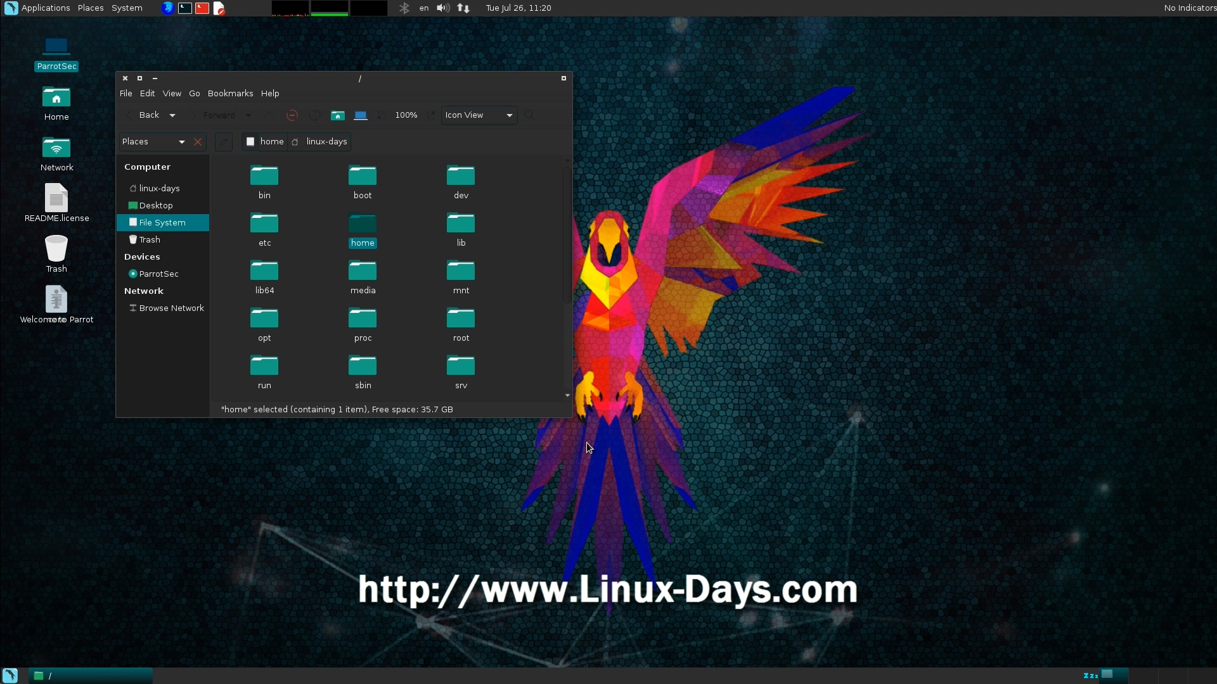This screenshot has height=684, width=1217.
Task: Select the lib folder
Action: (461, 230)
